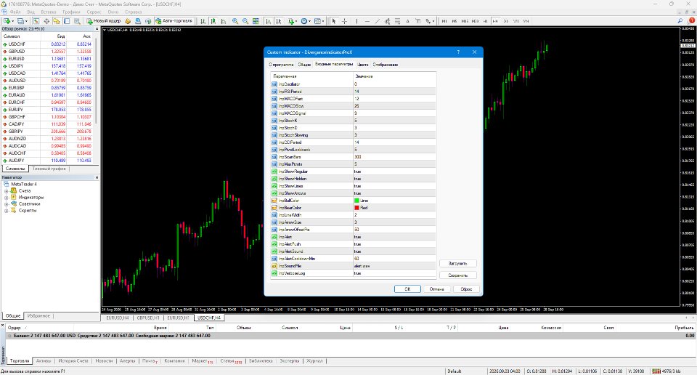Select the Horizontal Line tool
697x375 pixels.
pos(367,21)
